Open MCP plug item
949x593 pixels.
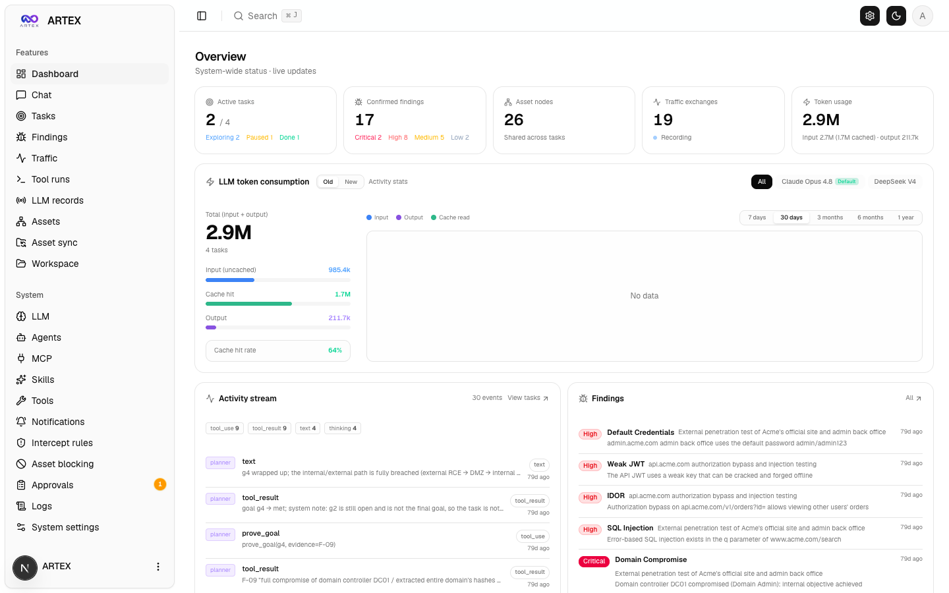pyautogui.click(x=90, y=358)
